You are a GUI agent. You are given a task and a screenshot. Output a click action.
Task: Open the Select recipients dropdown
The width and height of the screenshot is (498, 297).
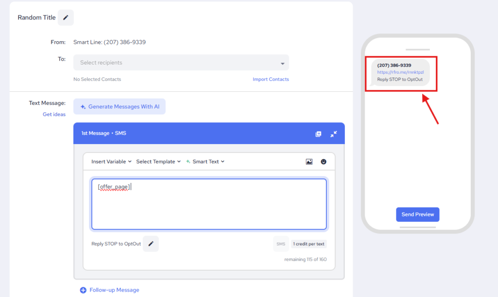[x=181, y=63]
